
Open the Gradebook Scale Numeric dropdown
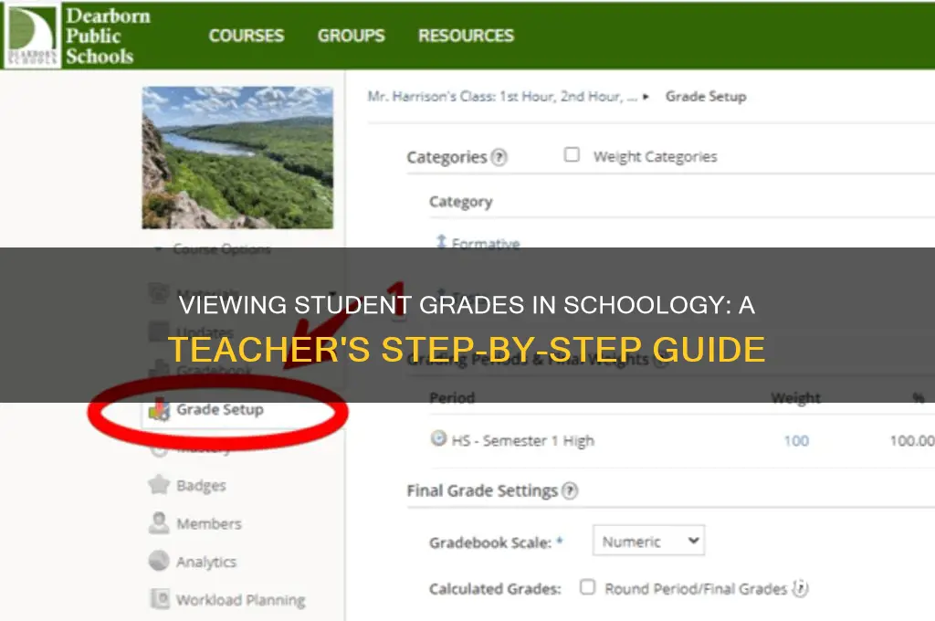(x=649, y=541)
